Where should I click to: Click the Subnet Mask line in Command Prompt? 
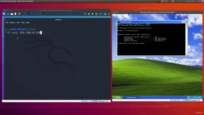(145, 40)
